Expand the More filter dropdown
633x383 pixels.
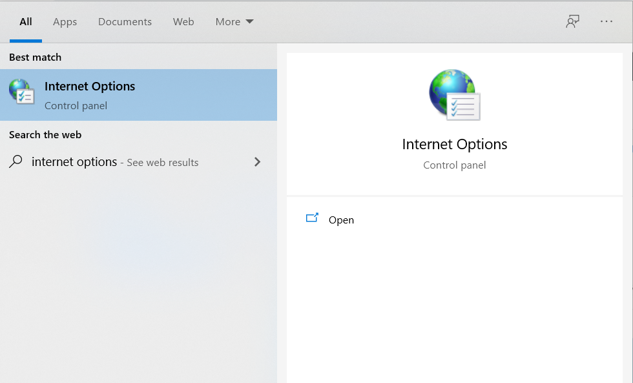(x=234, y=22)
